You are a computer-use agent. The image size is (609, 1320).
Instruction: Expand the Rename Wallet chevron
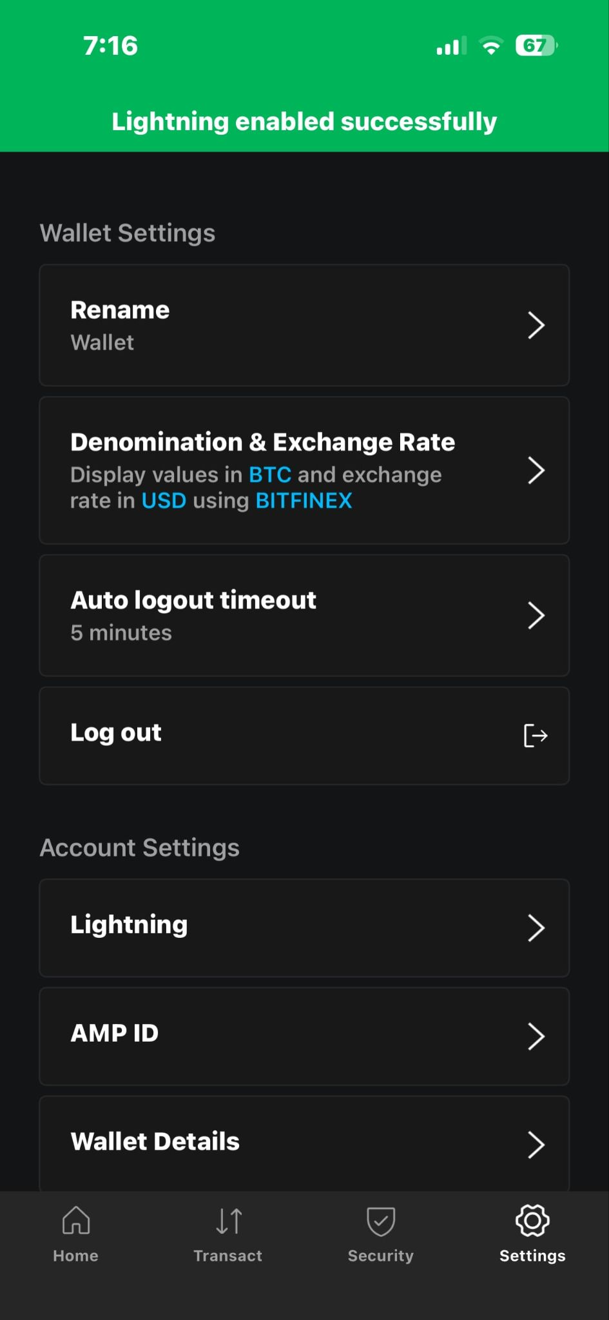click(x=536, y=325)
